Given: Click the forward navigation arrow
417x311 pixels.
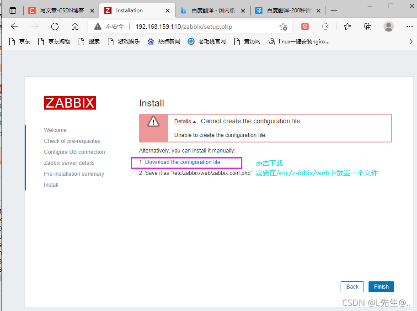Looking at the screenshot, I should click(35, 26).
